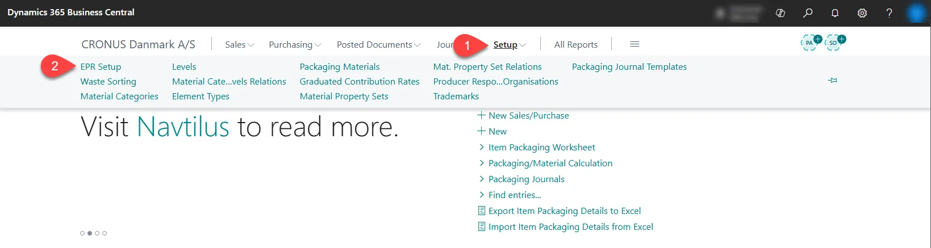Open the hamburger more-menu icon

tap(635, 44)
